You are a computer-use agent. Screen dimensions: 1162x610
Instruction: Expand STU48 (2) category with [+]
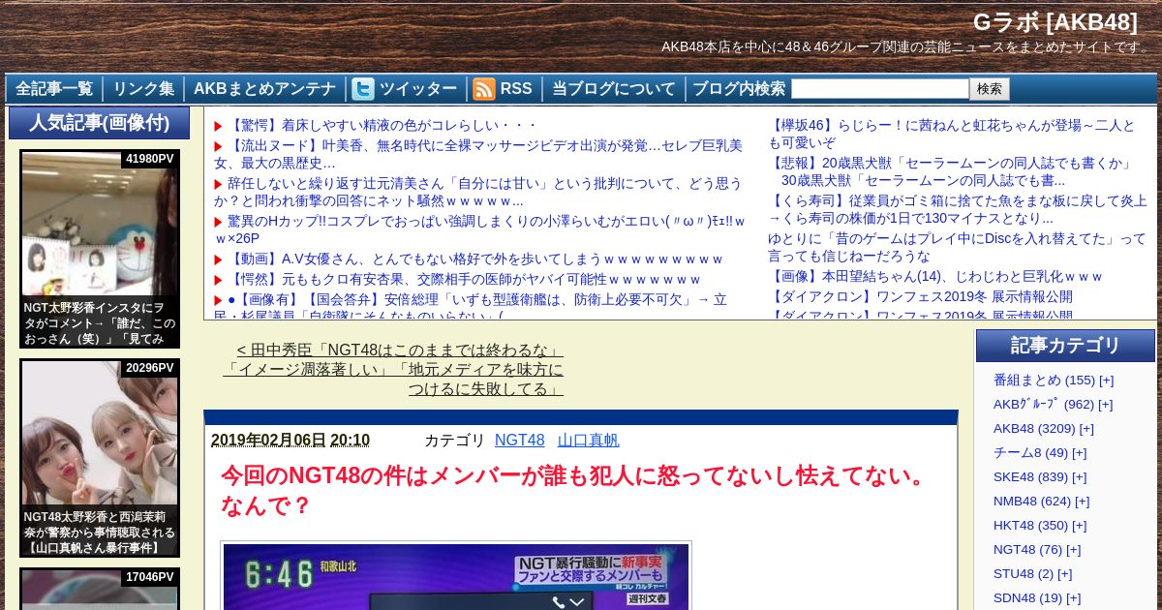pyautogui.click(x=1065, y=574)
